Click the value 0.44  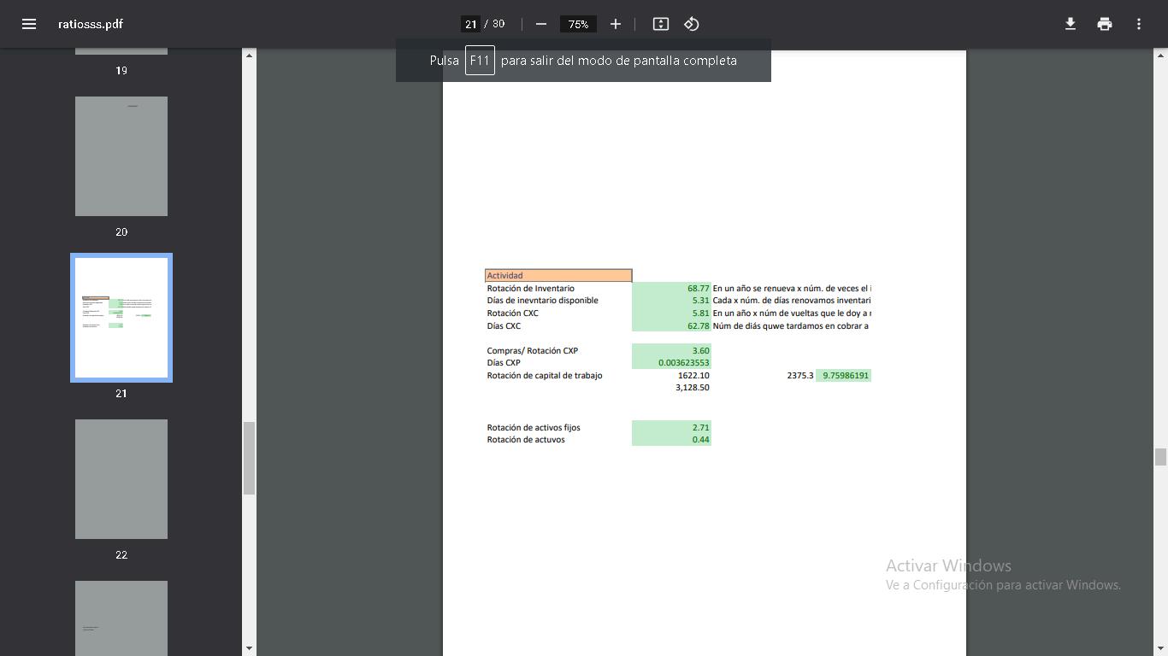click(700, 440)
